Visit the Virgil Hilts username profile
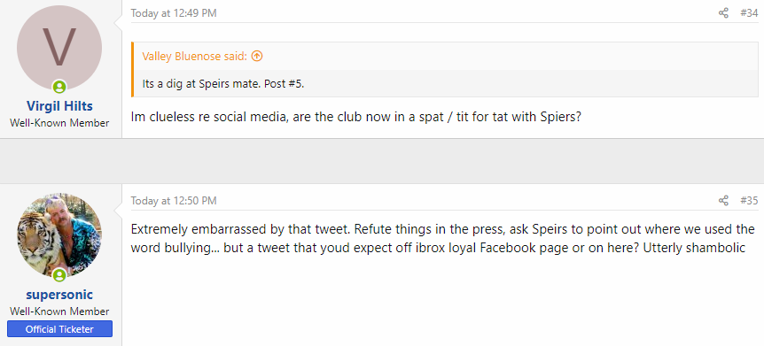This screenshot has height=346, width=764. (59, 106)
